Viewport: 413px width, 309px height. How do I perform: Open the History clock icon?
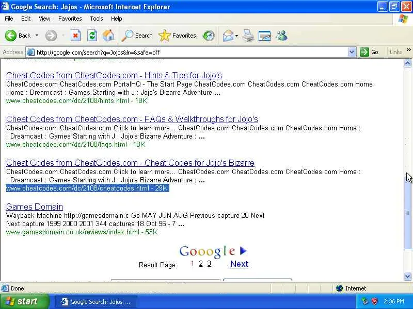coord(209,36)
